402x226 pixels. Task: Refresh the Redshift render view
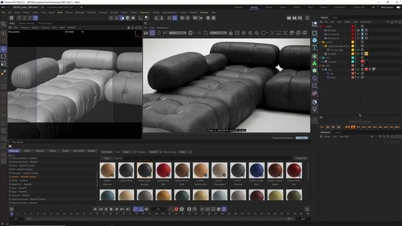click(159, 33)
